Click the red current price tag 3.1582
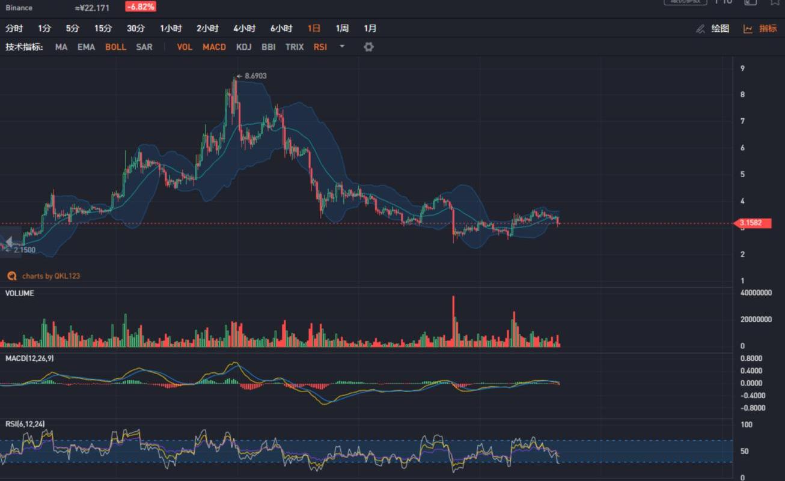785x481 pixels. click(752, 223)
